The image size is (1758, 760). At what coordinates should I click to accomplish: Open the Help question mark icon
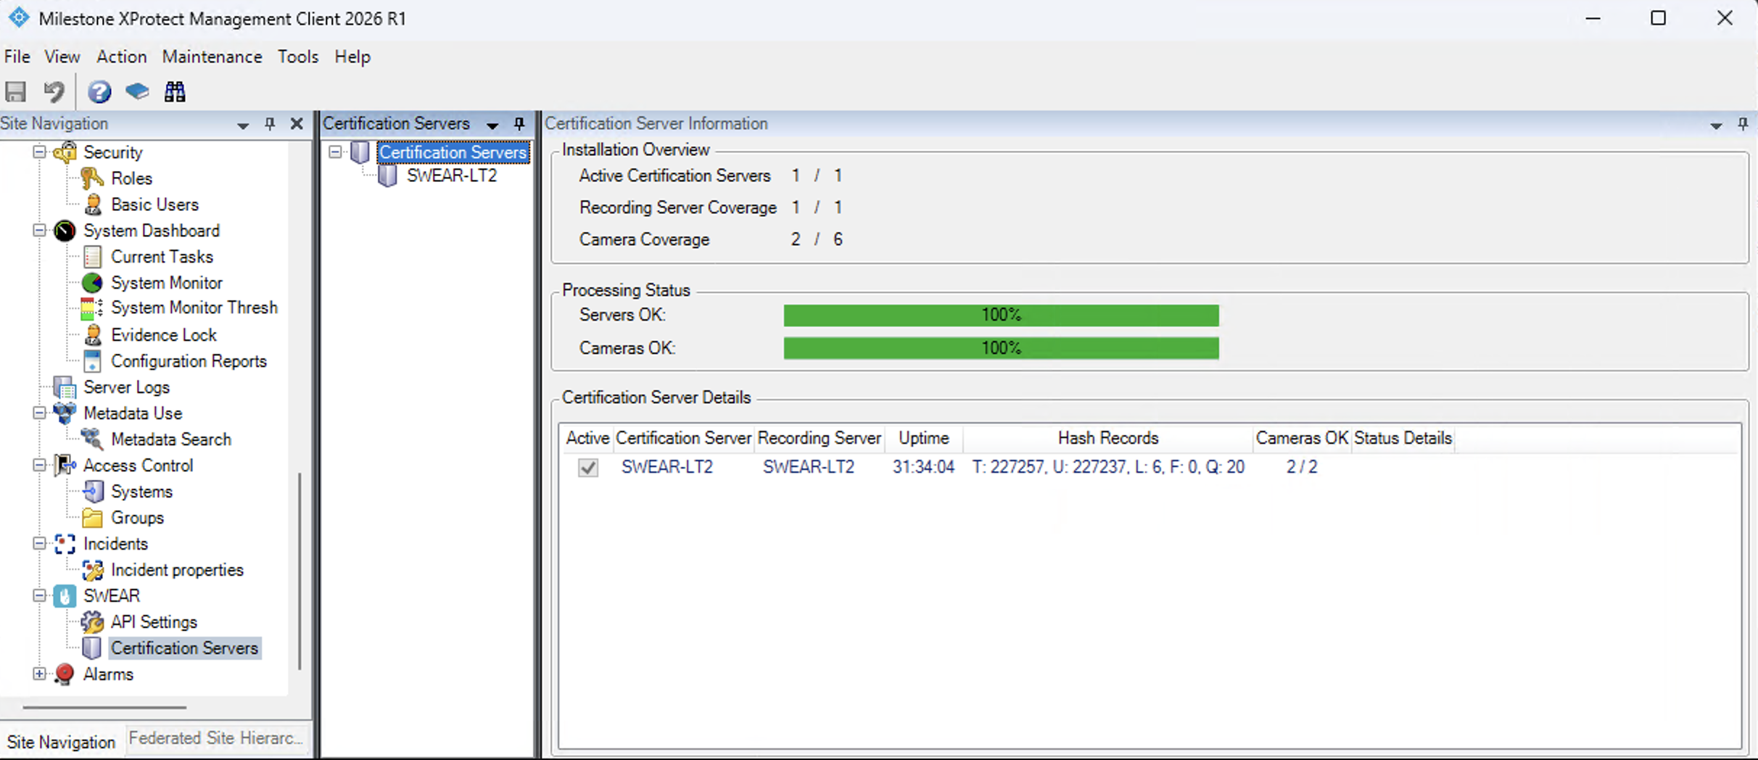pyautogui.click(x=99, y=92)
